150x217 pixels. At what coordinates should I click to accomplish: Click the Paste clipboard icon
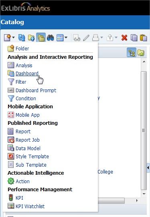click(144, 38)
